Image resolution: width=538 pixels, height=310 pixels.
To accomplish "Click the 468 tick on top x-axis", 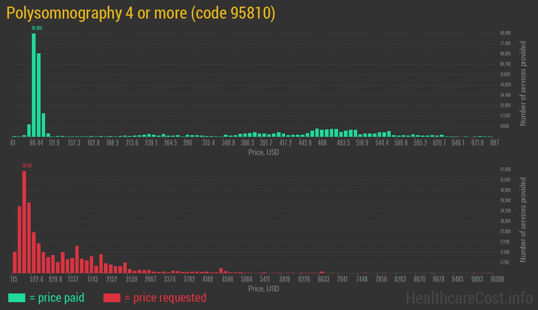I will (x=322, y=143).
